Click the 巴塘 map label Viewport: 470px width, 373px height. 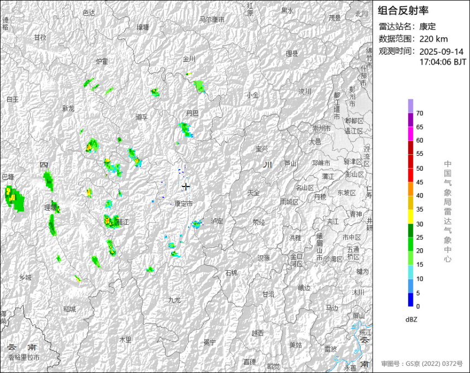[x=8, y=177]
